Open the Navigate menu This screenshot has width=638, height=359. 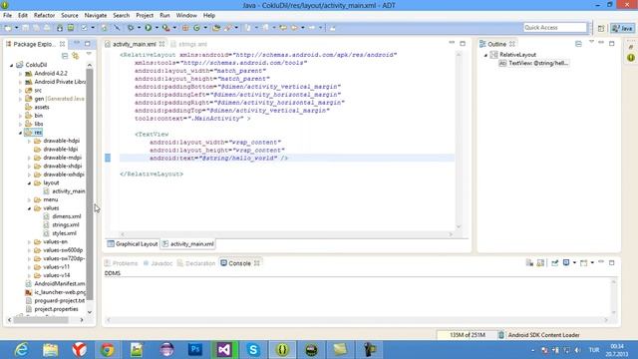click(96, 16)
